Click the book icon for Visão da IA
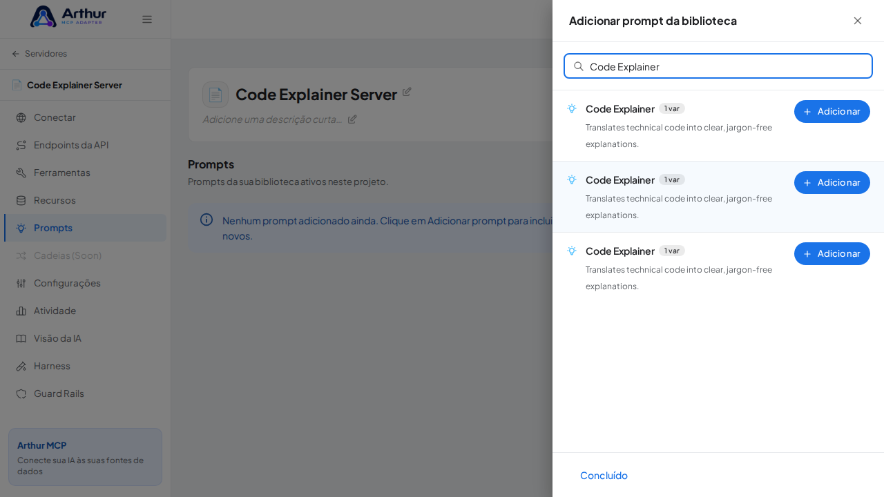Image resolution: width=884 pixels, height=497 pixels. pos(21,338)
